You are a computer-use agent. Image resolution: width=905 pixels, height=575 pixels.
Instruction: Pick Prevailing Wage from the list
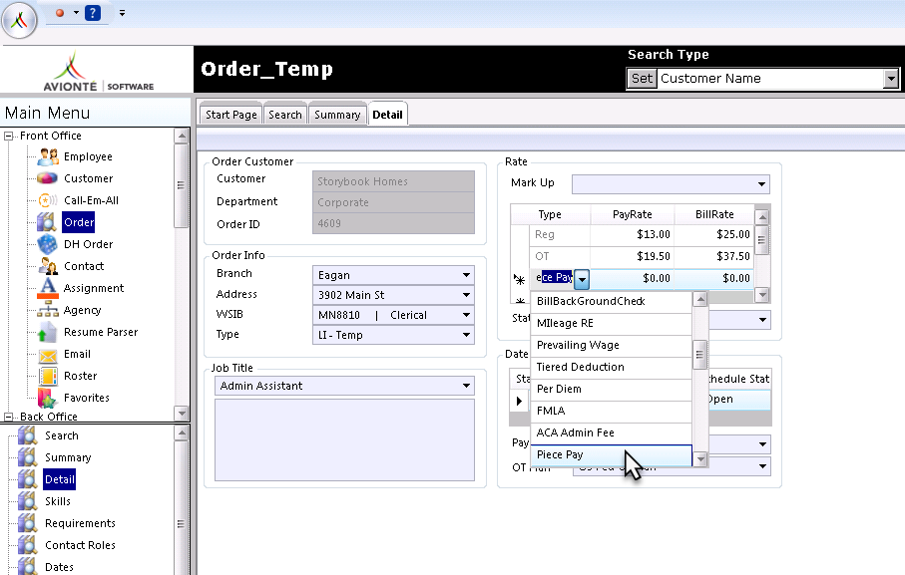(x=612, y=345)
